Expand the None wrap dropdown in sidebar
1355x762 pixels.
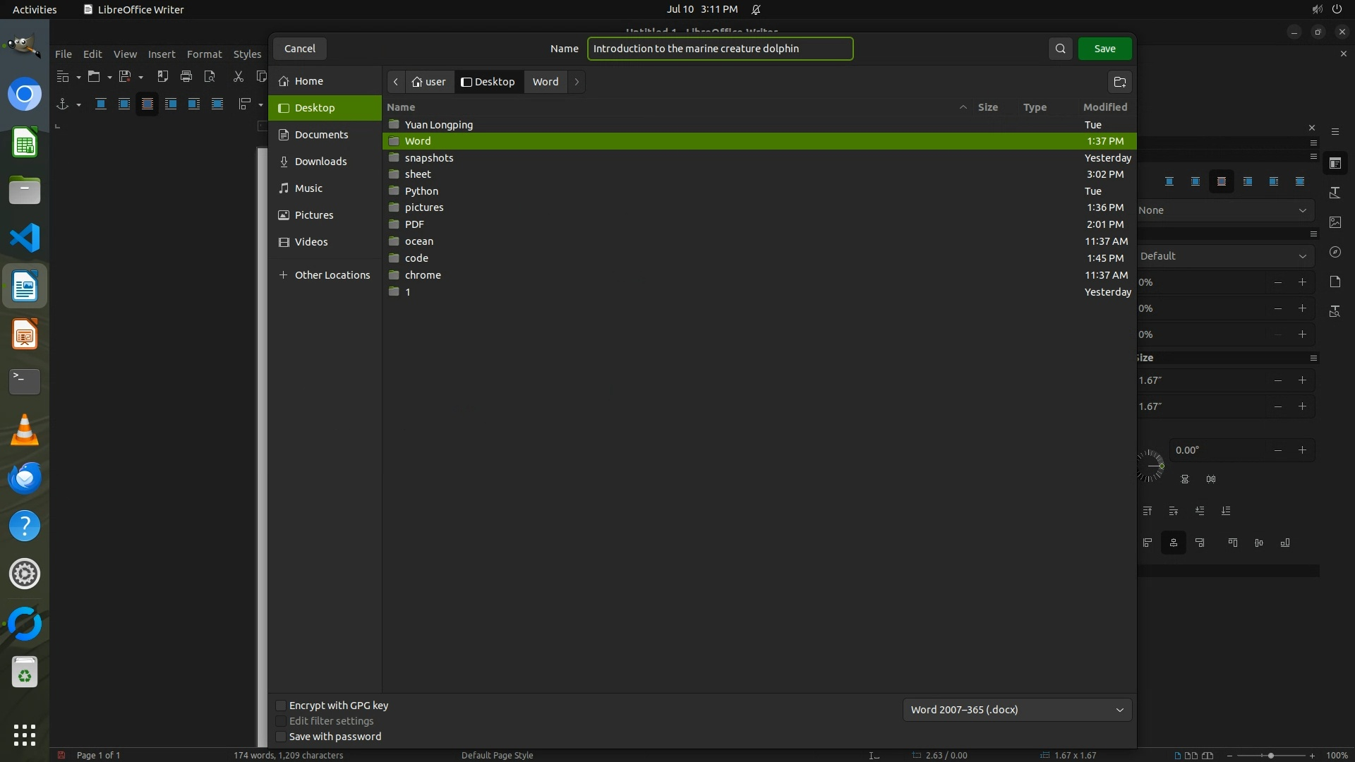click(x=1224, y=210)
